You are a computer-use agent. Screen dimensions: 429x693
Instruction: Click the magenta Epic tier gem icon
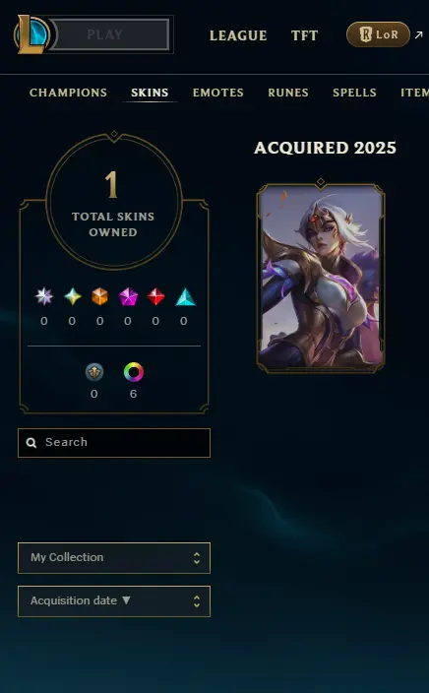click(128, 296)
